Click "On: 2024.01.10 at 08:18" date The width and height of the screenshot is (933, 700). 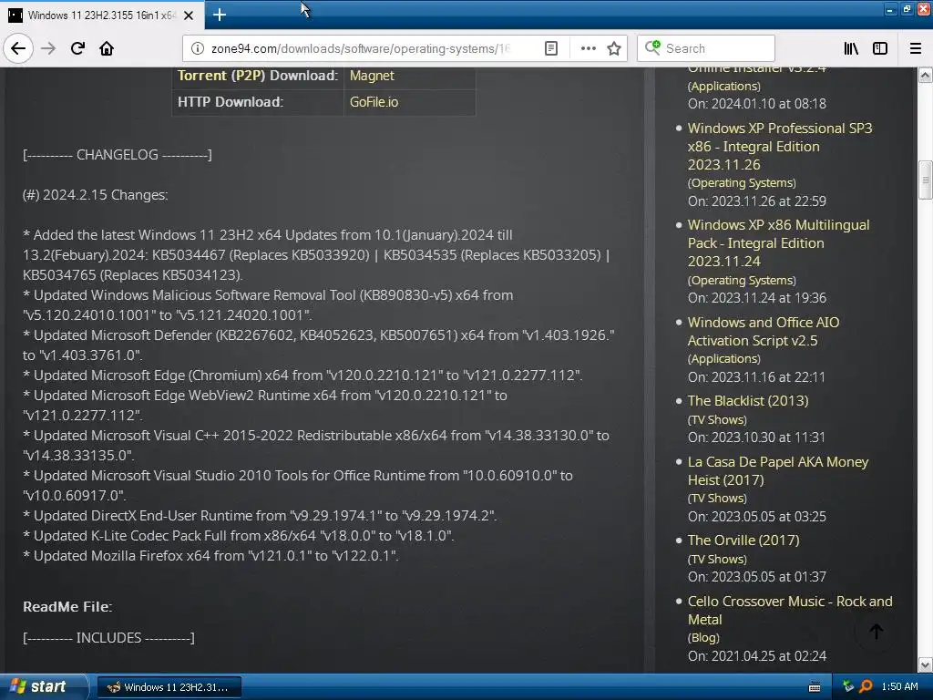757,104
